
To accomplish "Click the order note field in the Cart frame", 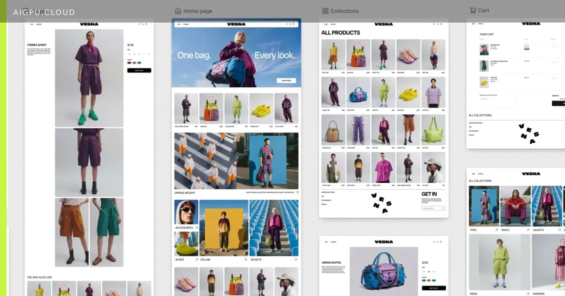I will tap(498, 102).
